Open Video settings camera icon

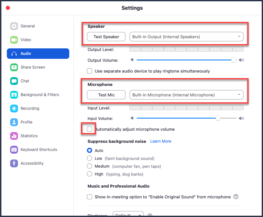[14, 40]
